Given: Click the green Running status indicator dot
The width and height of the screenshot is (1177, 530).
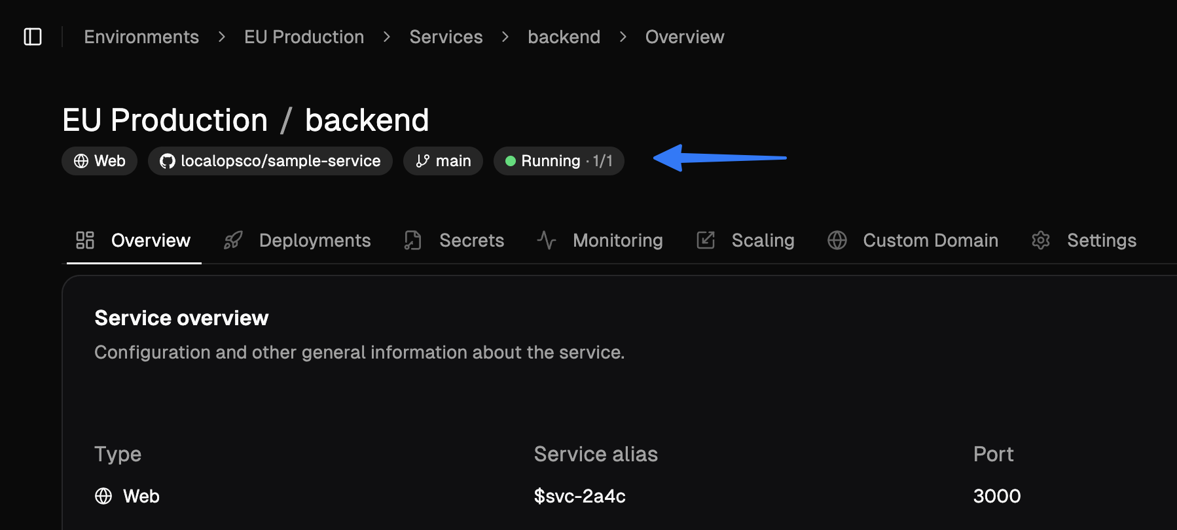Looking at the screenshot, I should (510, 160).
